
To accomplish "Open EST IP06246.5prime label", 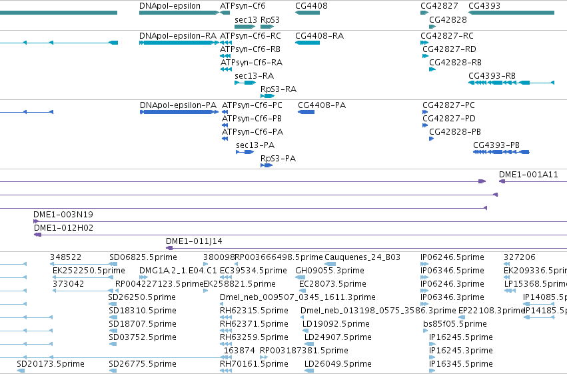I will click(452, 257).
